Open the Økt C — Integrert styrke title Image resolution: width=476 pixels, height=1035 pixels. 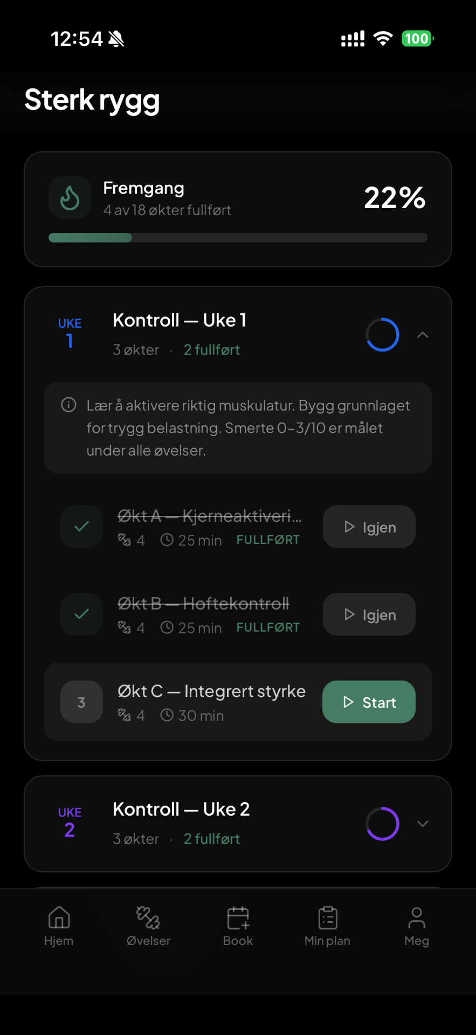tap(211, 691)
